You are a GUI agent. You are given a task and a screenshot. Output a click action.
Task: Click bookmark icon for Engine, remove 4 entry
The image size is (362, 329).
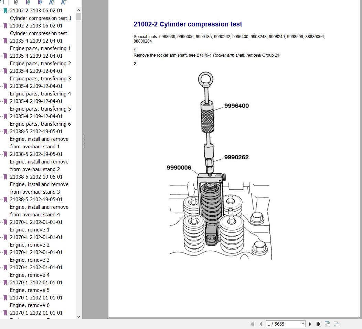pos(5,268)
